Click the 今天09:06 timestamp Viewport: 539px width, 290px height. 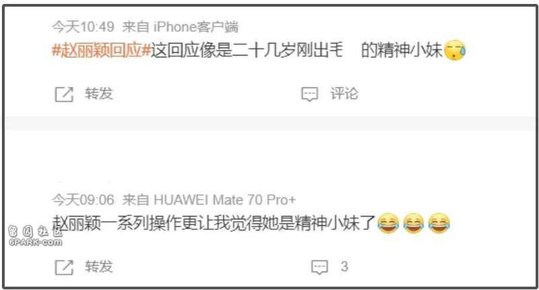coord(83,200)
